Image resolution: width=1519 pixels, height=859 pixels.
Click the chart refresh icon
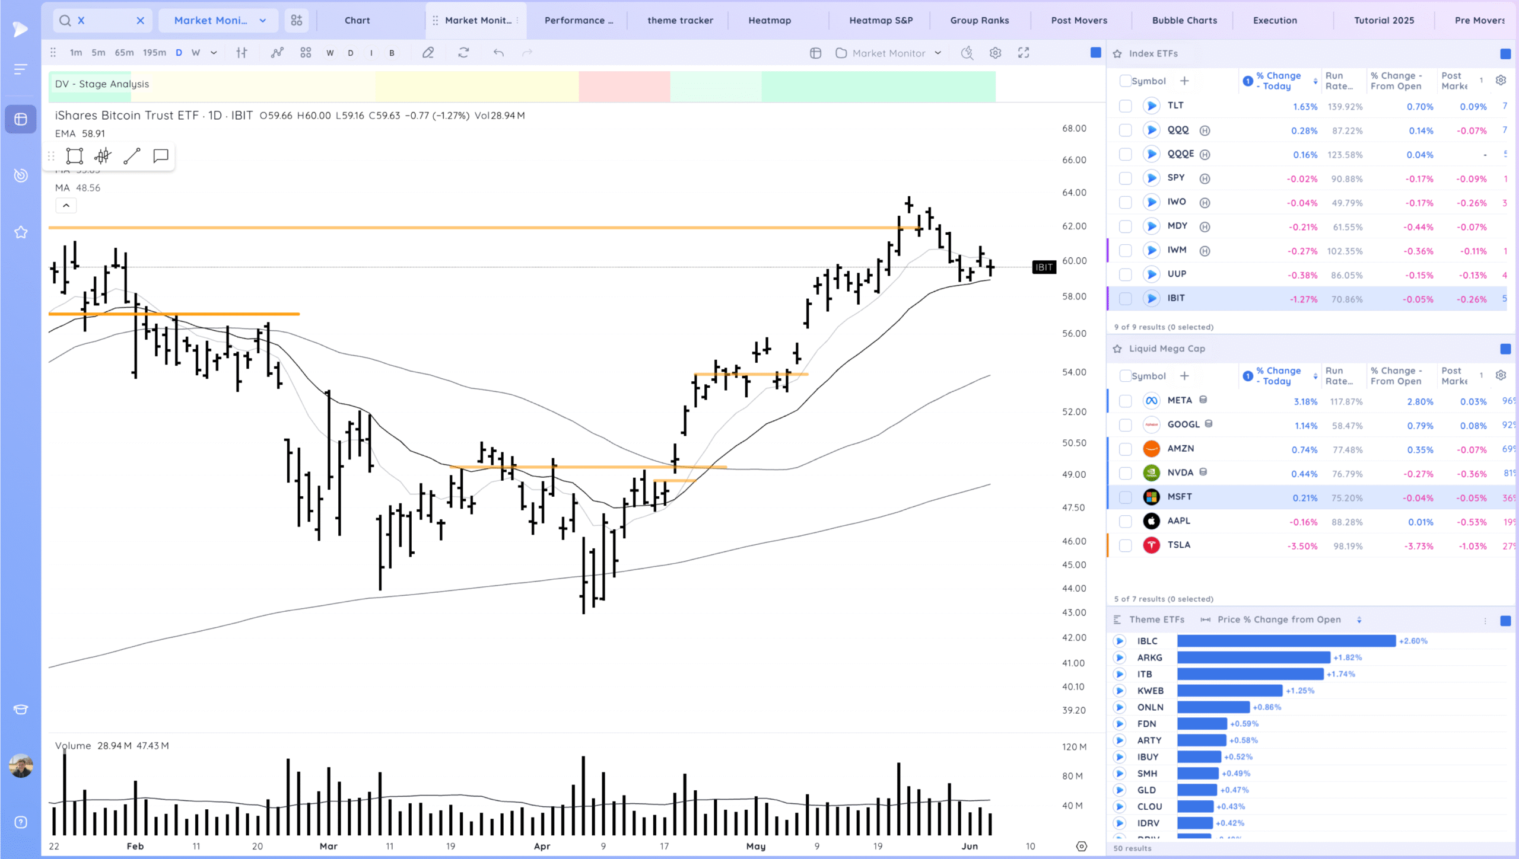pos(463,53)
